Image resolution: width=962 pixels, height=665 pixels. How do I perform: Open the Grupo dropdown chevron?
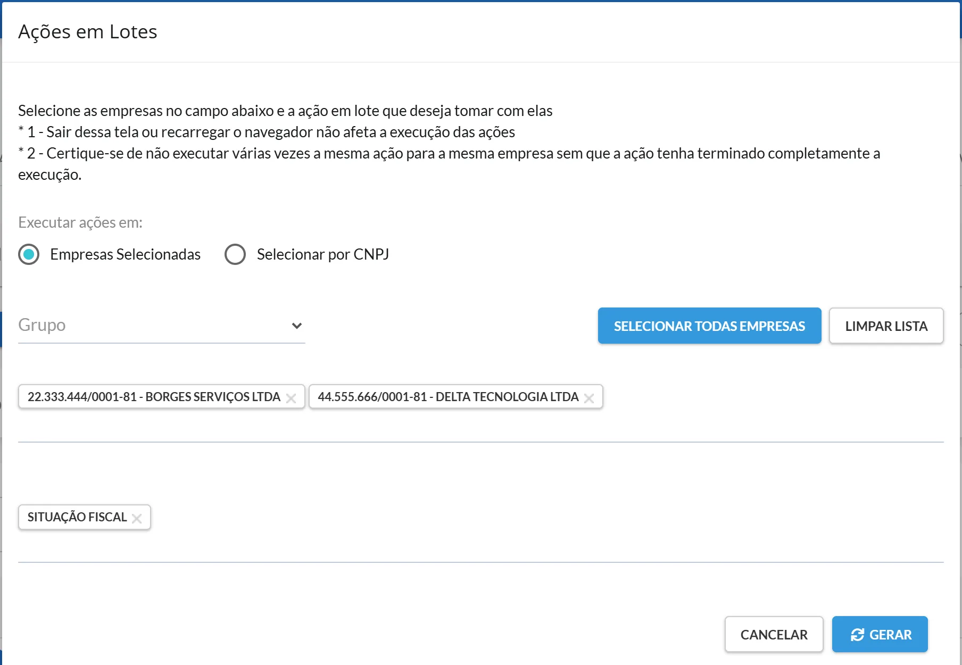[297, 326]
